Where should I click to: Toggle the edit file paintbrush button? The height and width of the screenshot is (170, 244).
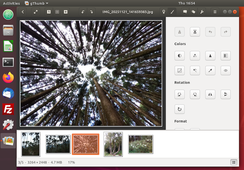click(x=172, y=12)
